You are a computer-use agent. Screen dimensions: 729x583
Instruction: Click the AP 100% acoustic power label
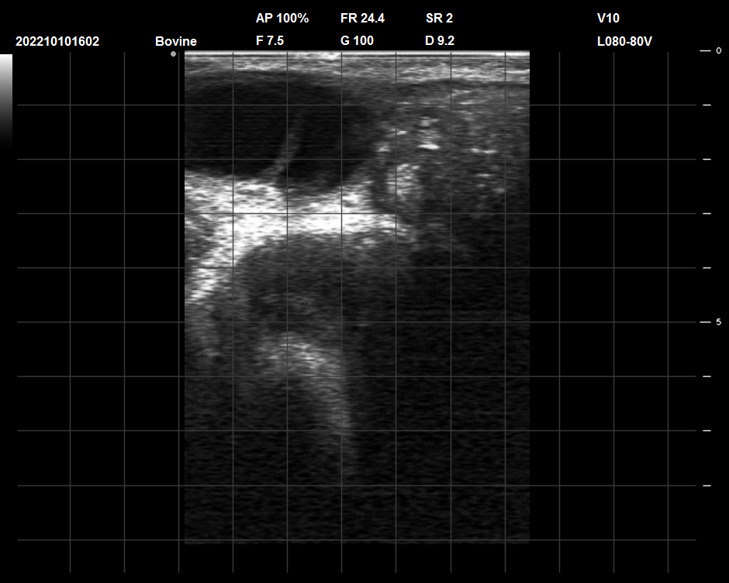tap(282, 18)
